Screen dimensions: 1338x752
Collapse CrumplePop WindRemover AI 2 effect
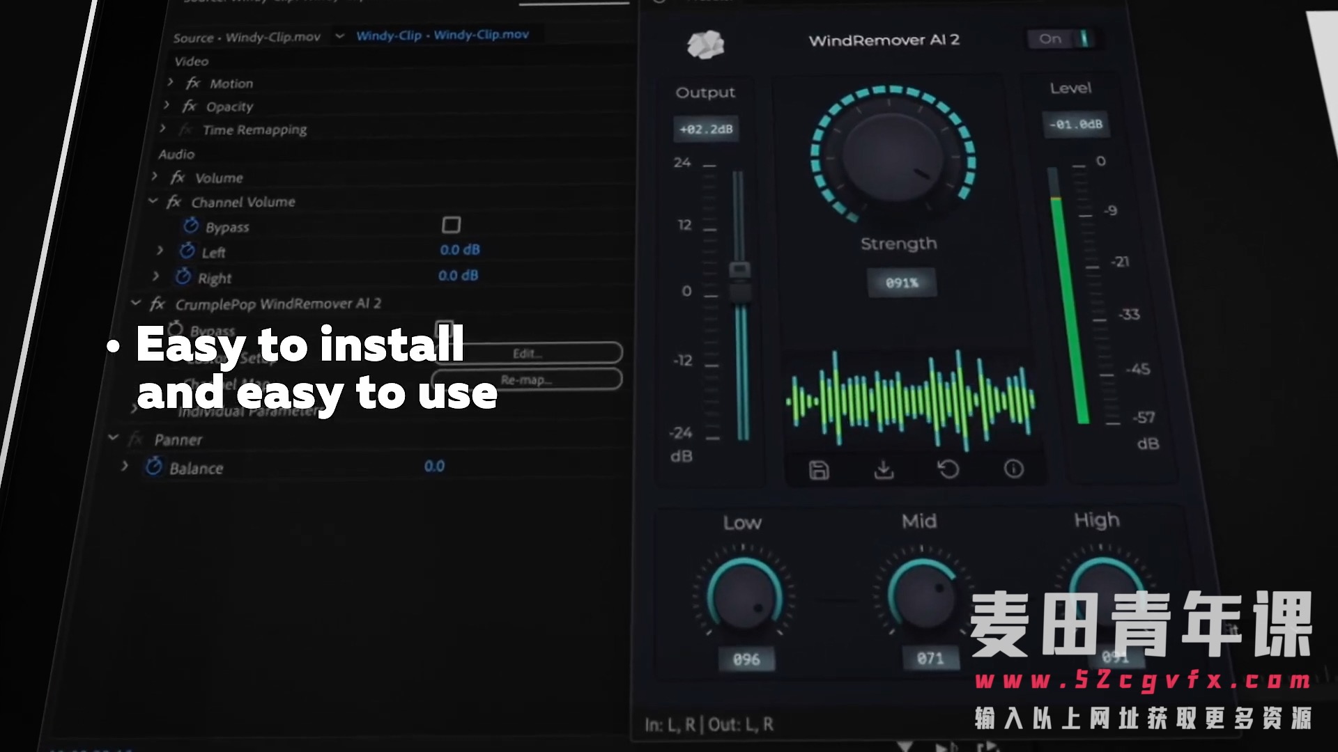(135, 303)
